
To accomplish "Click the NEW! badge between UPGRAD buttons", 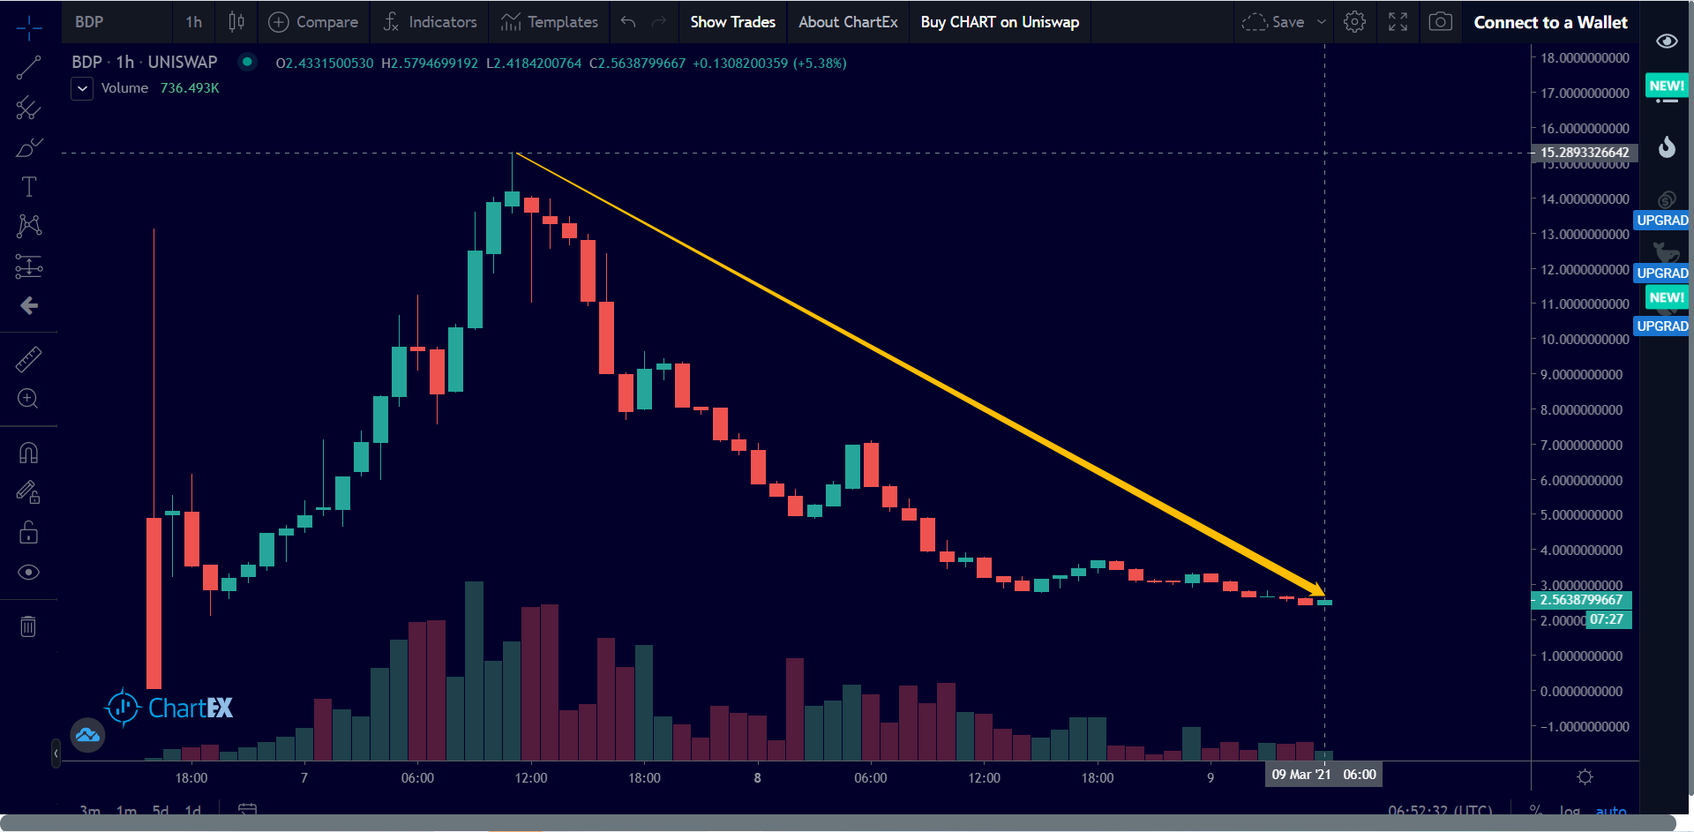I will 1667,297.
